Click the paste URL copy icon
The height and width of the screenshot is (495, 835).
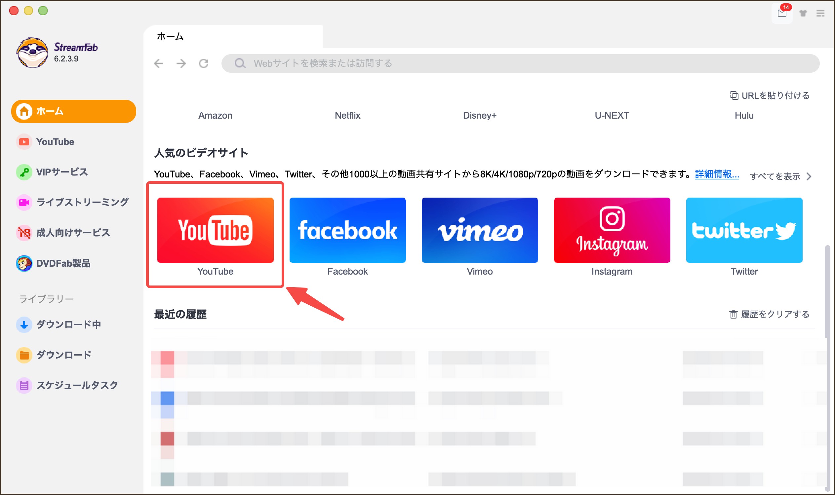(734, 96)
